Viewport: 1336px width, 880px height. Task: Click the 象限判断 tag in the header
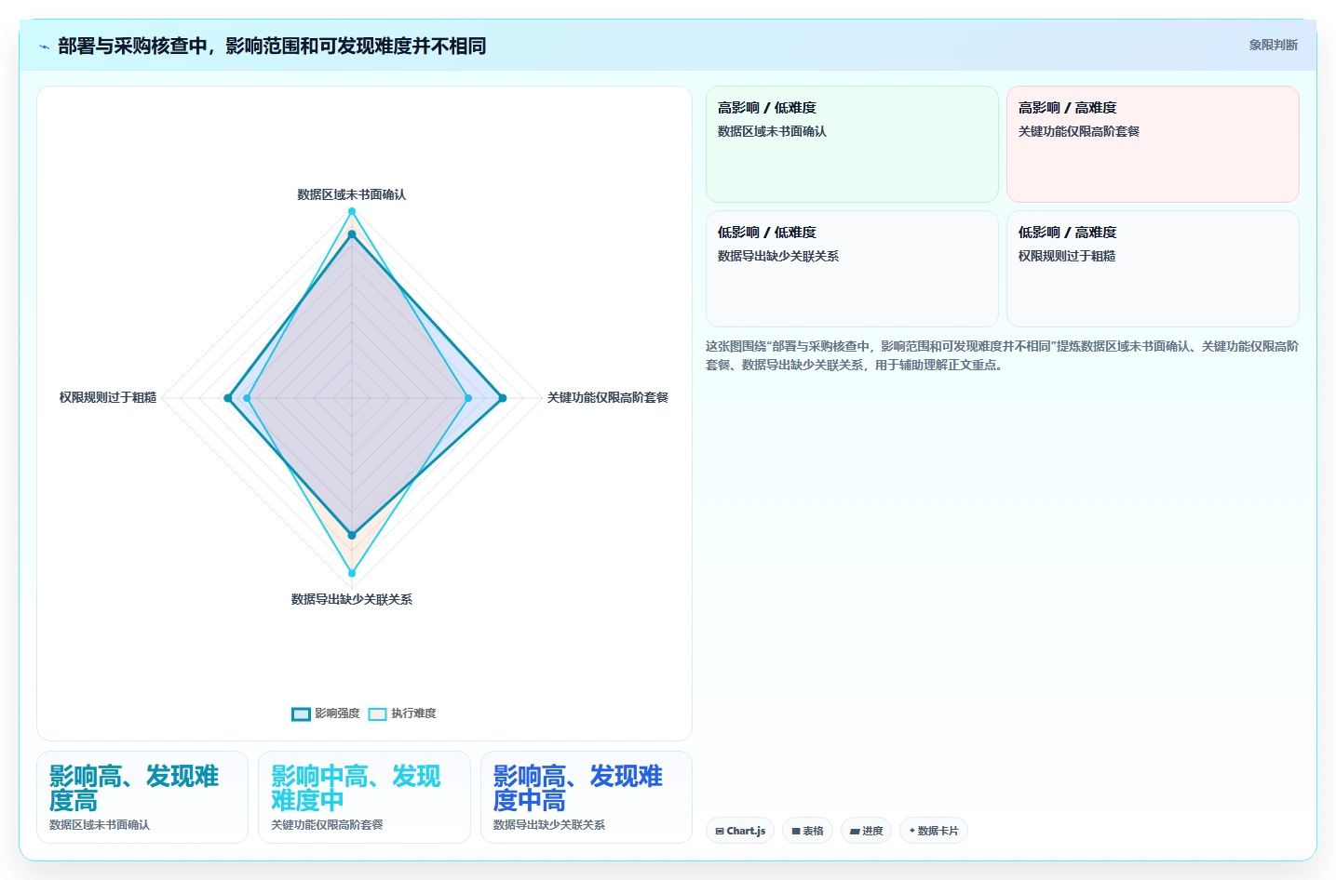pos(1273,45)
